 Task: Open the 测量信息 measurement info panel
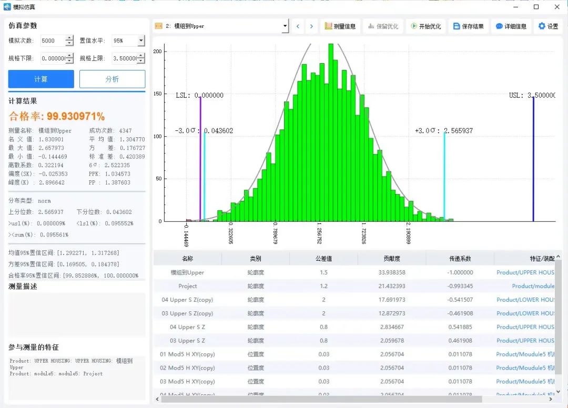coord(340,26)
